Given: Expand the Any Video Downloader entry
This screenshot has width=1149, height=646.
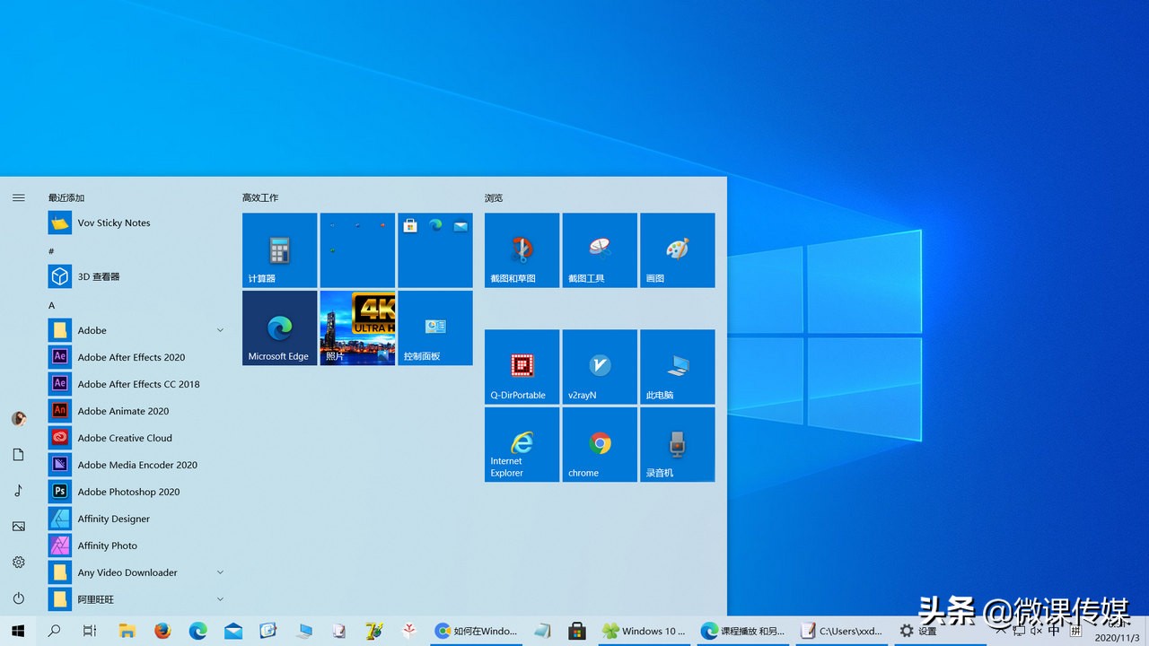Looking at the screenshot, I should pyautogui.click(x=220, y=572).
